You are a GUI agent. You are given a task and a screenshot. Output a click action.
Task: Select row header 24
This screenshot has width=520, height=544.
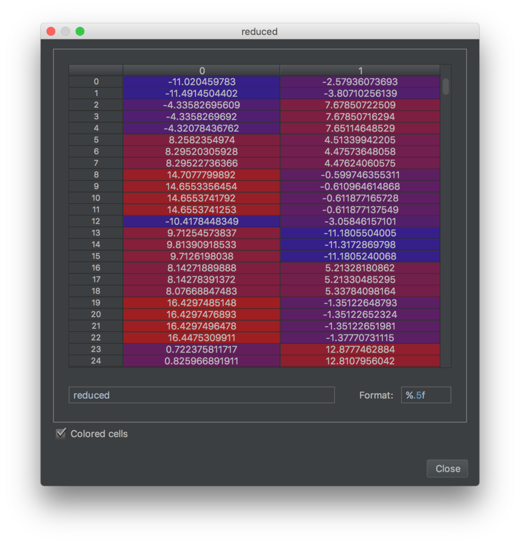coord(96,361)
